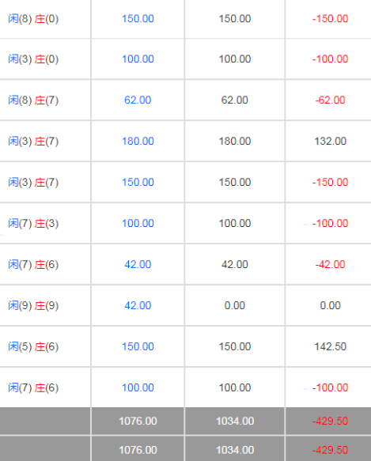The height and width of the screenshot is (461, 371).
Task: Select the 闲(9) 庄(9) tie result
Action: (x=33, y=306)
